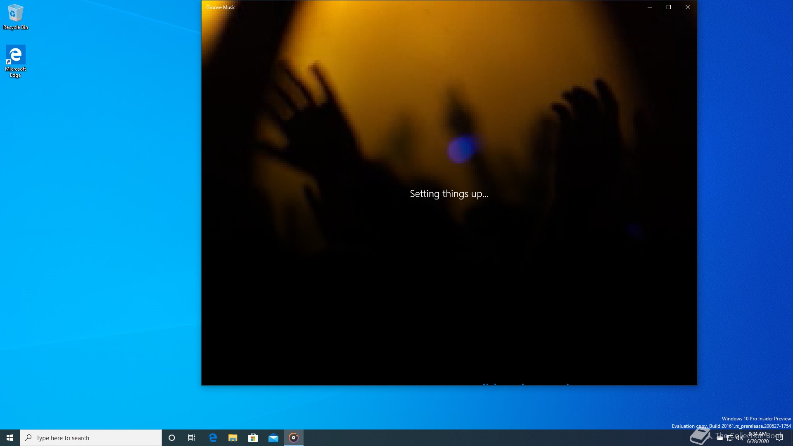Image resolution: width=793 pixels, height=446 pixels.
Task: Click the Groove Music title bar text
Action: point(221,7)
